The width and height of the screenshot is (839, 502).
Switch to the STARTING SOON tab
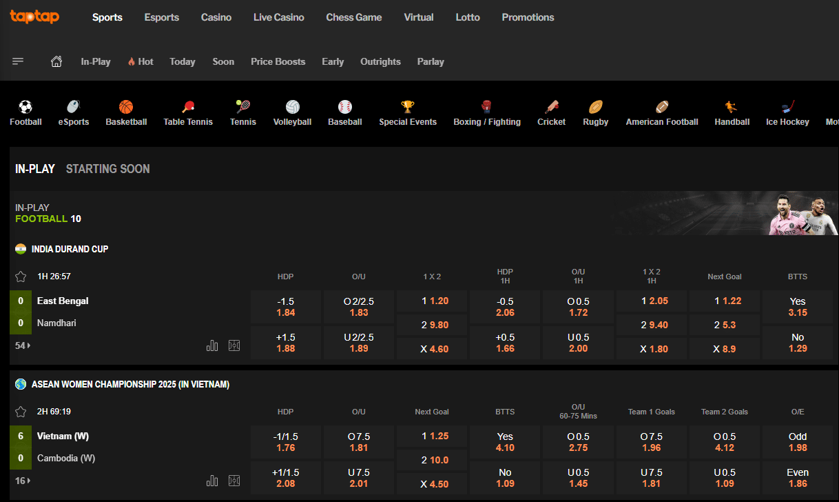tap(107, 168)
